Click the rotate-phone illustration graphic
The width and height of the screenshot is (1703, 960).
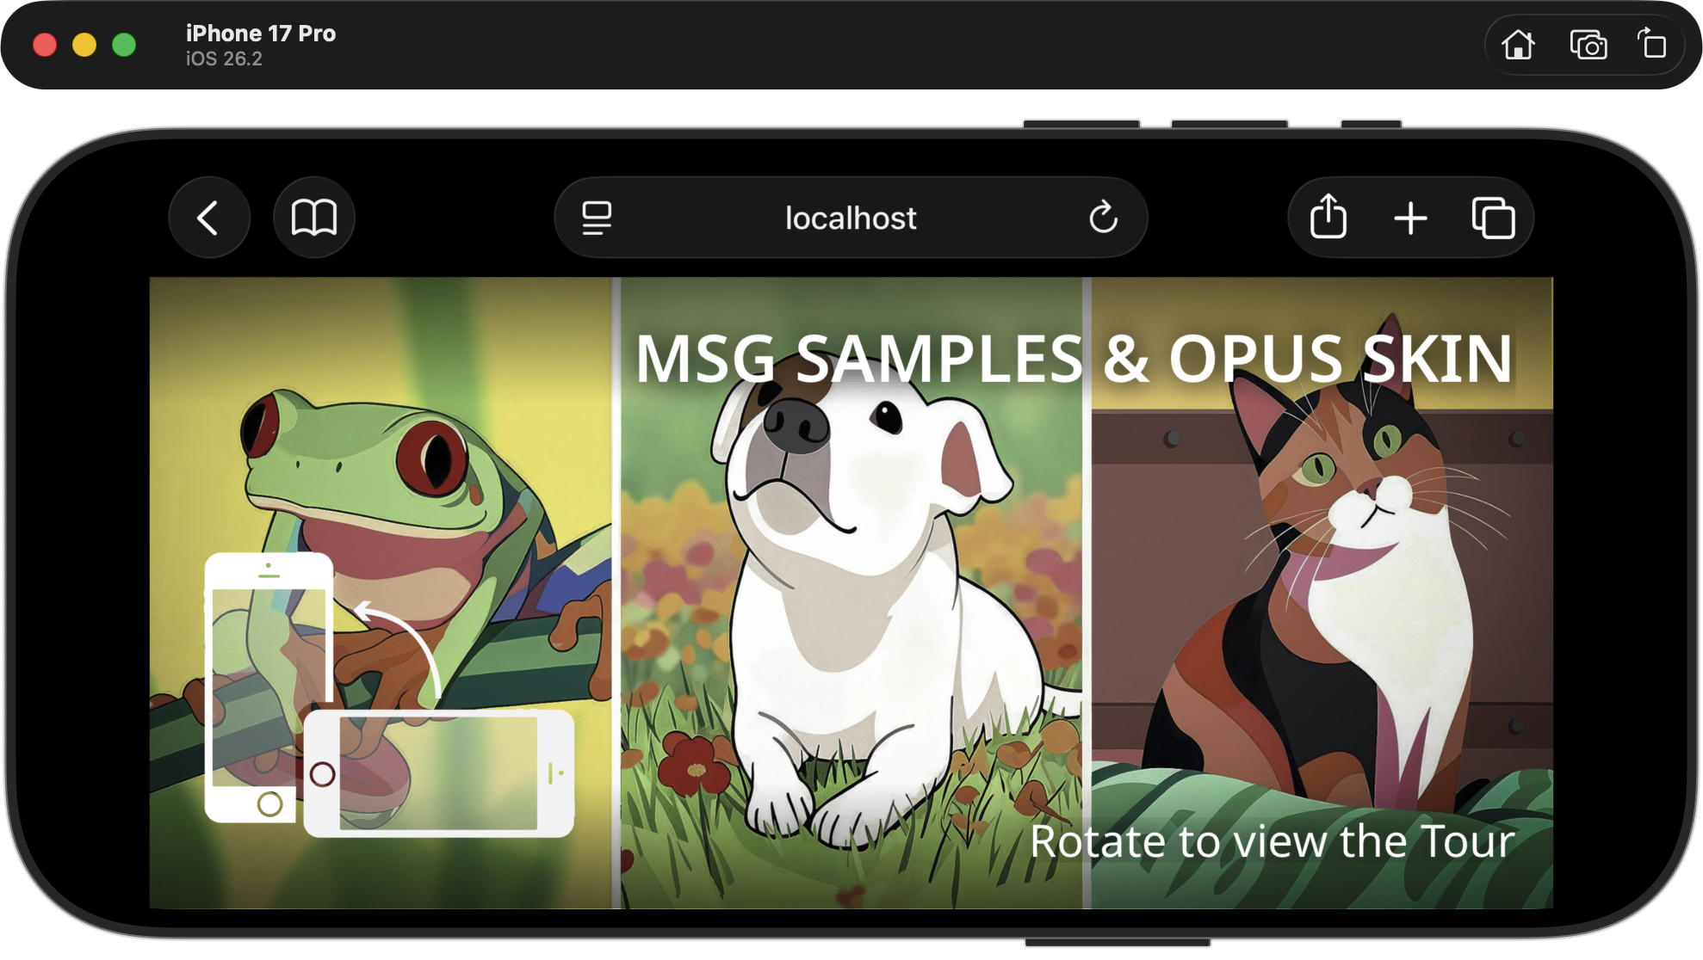pos(387,695)
